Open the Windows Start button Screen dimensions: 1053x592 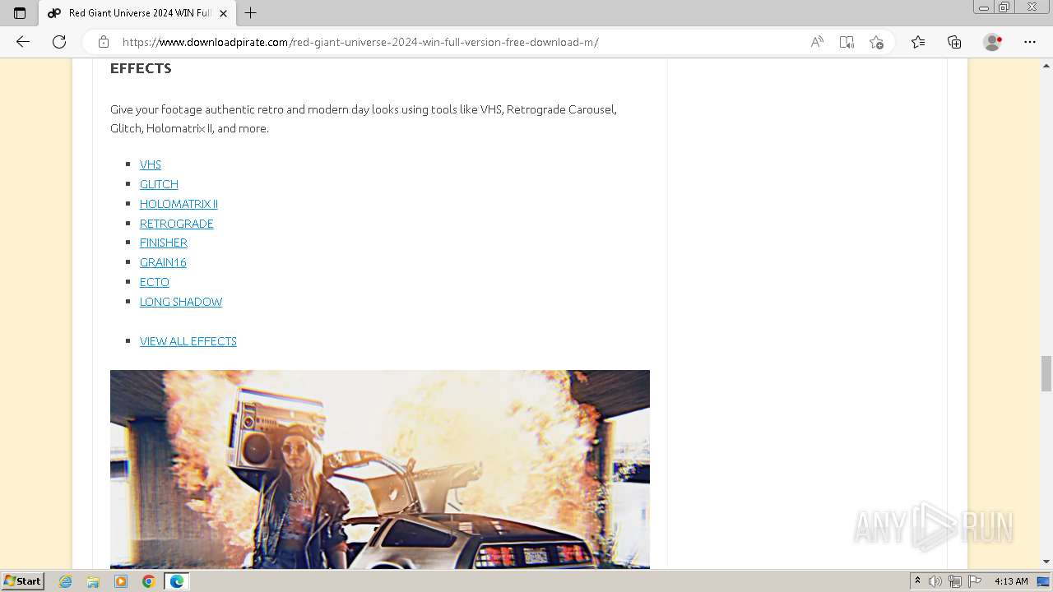pyautogui.click(x=22, y=581)
